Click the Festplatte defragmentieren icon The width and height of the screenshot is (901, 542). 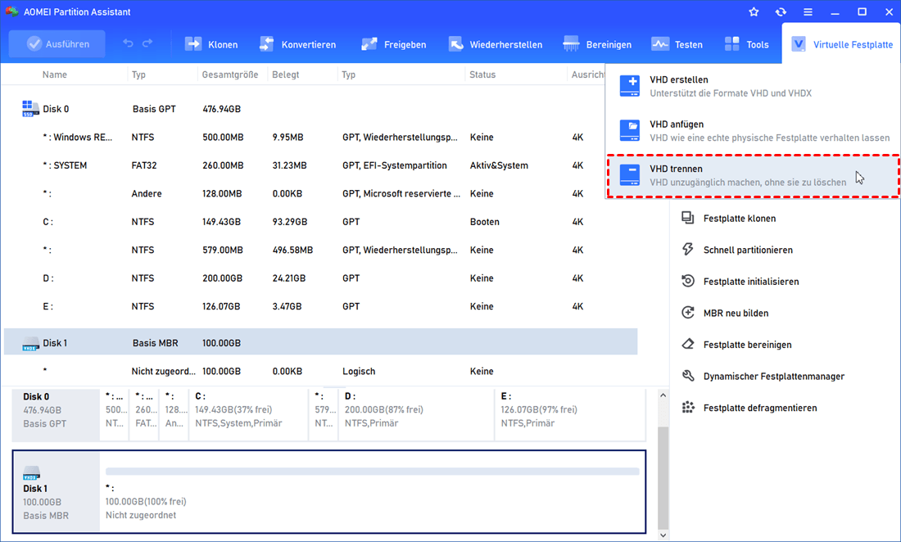coord(688,408)
